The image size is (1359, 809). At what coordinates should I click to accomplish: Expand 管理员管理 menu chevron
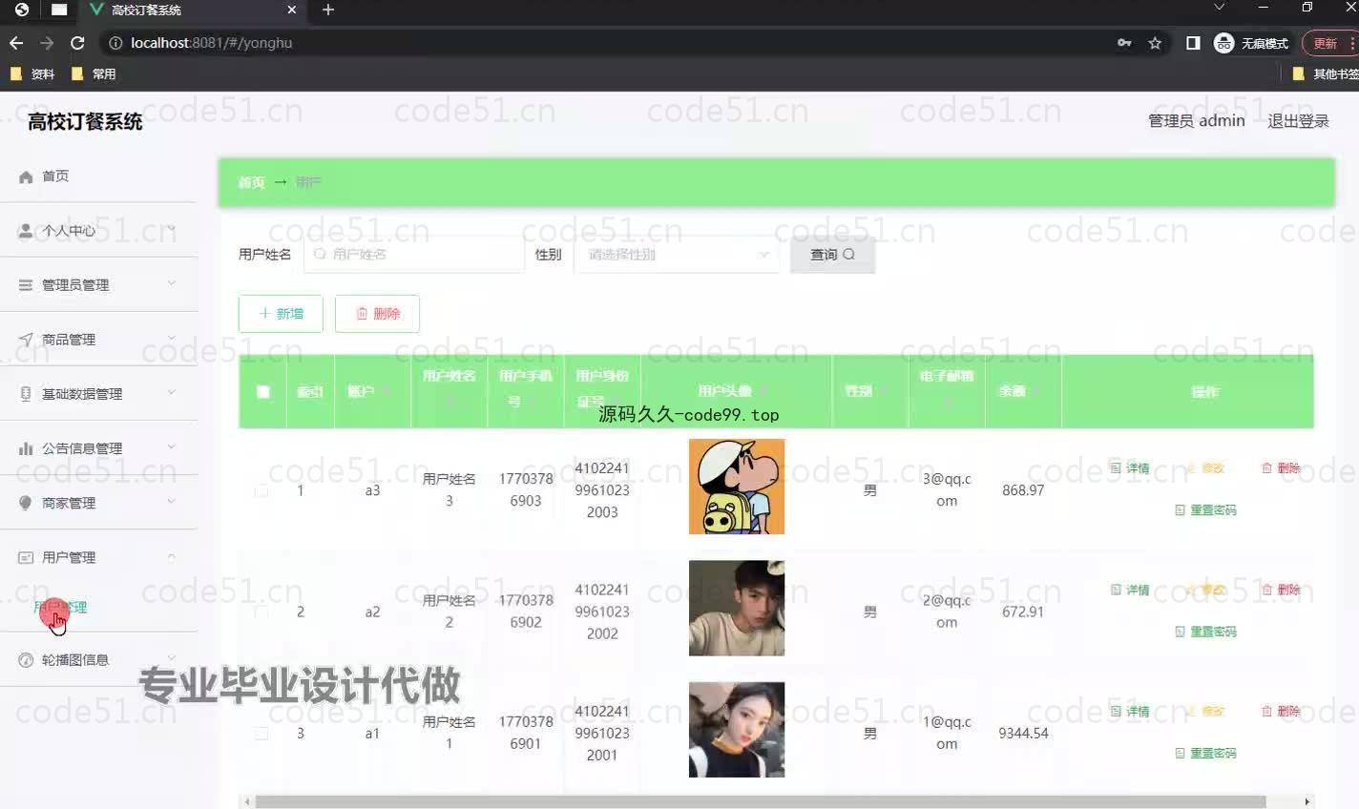172,283
